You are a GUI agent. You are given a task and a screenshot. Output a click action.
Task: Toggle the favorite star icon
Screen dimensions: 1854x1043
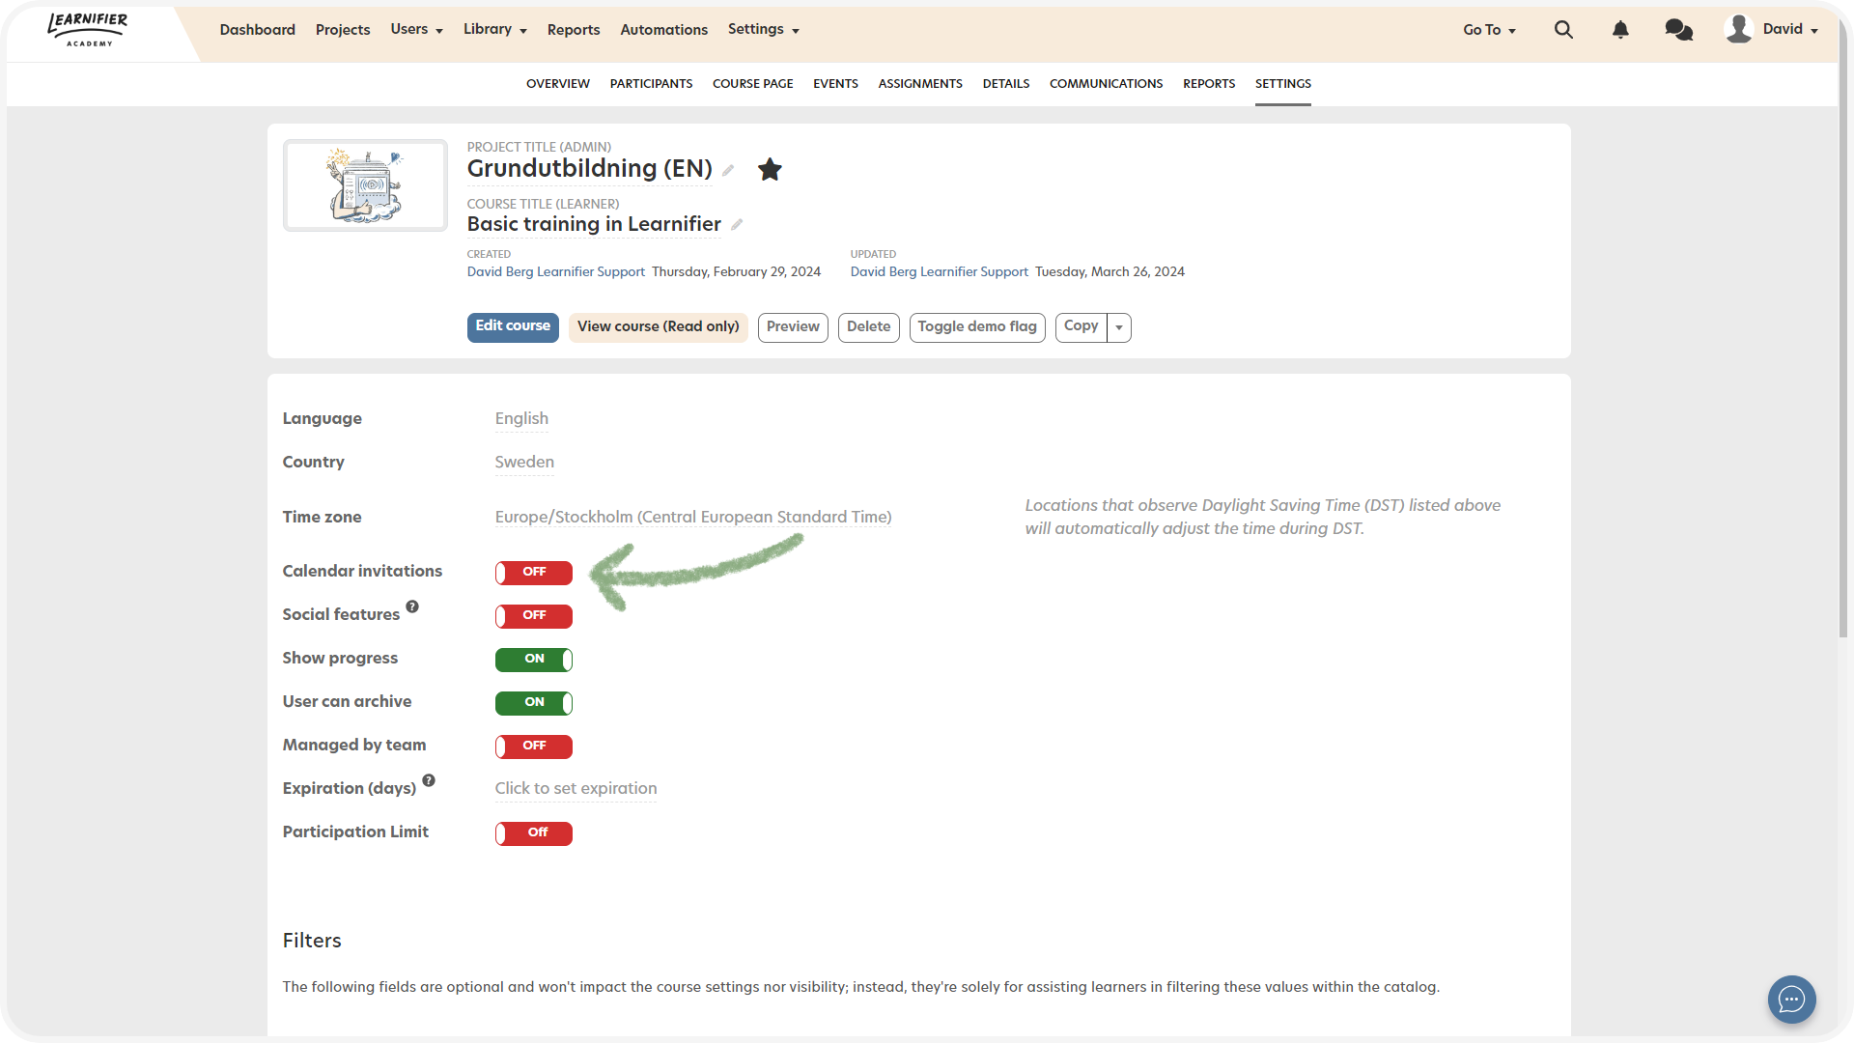tap(770, 169)
